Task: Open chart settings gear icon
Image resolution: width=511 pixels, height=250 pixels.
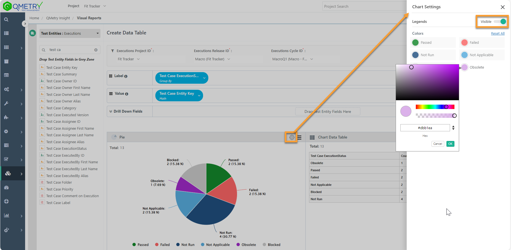Action: pyautogui.click(x=292, y=137)
